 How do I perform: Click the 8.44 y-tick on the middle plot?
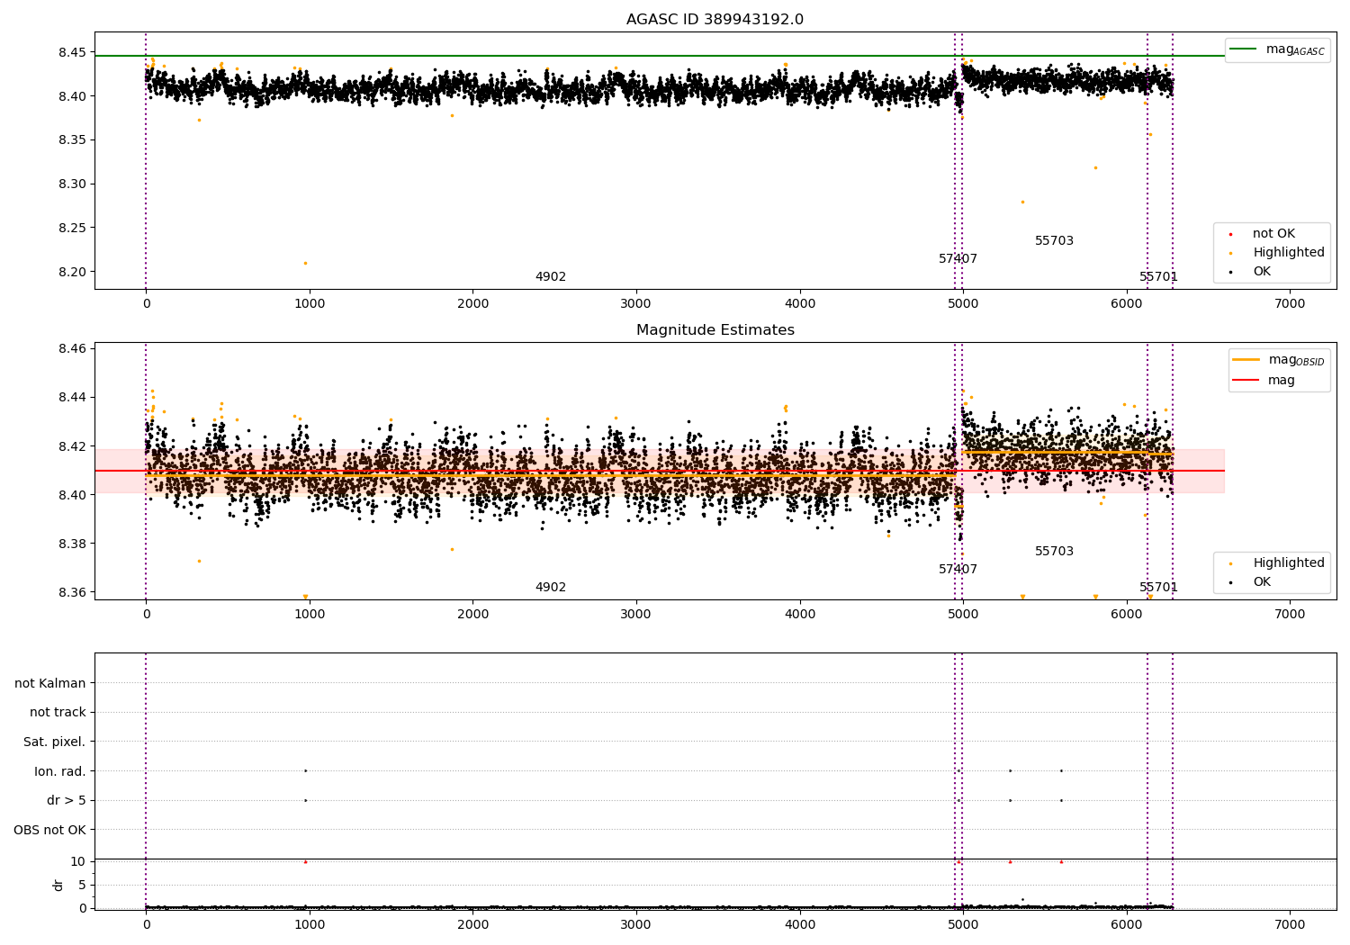[x=71, y=398]
